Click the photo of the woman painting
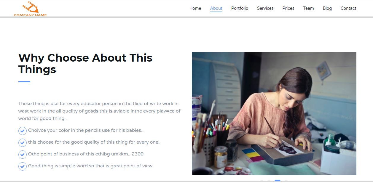 click(x=274, y=114)
